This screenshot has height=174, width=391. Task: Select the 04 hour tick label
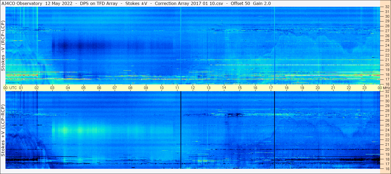pos(68,88)
